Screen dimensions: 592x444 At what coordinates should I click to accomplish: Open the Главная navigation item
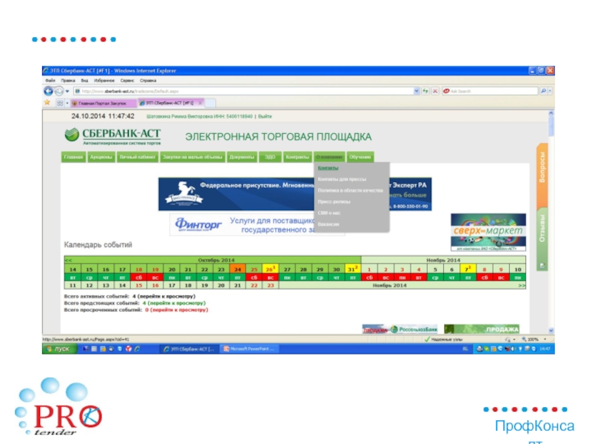click(x=73, y=157)
